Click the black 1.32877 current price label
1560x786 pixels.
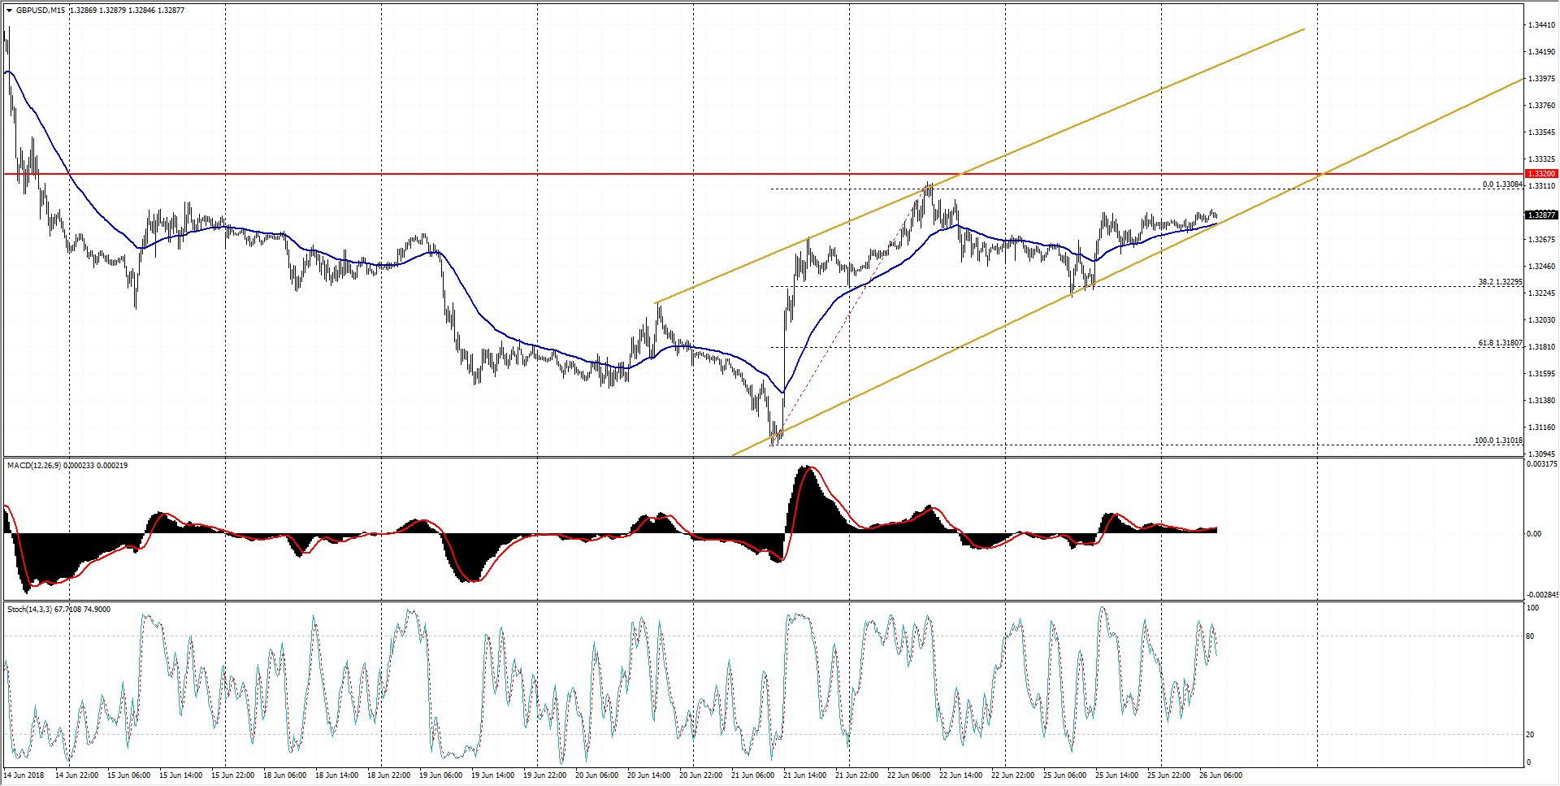click(1540, 215)
